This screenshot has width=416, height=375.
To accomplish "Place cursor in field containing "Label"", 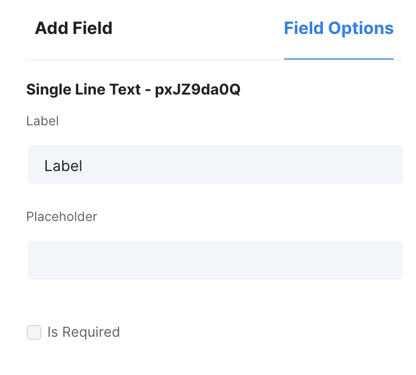I will point(215,165).
